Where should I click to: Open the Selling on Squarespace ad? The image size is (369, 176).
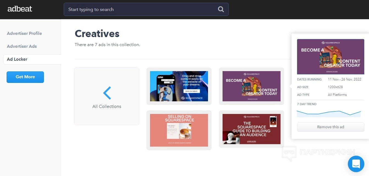(x=179, y=130)
